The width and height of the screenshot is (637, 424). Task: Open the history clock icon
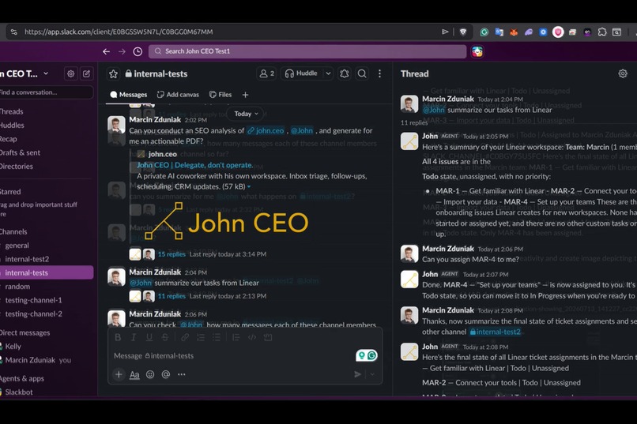click(x=138, y=51)
